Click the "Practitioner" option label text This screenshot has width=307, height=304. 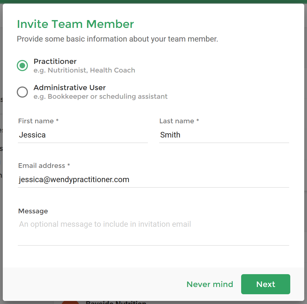[55, 61]
